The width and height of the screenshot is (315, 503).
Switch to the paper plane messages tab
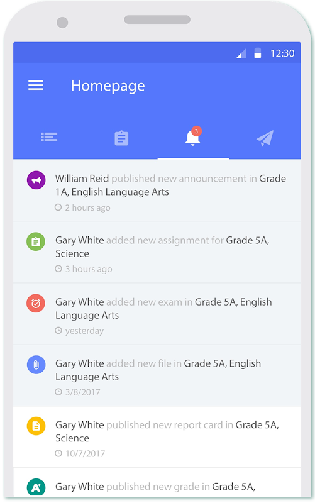pos(265,138)
